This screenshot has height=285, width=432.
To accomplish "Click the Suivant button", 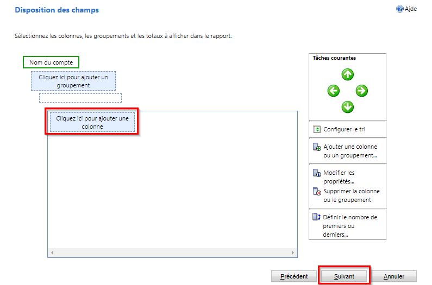I will pyautogui.click(x=344, y=276).
